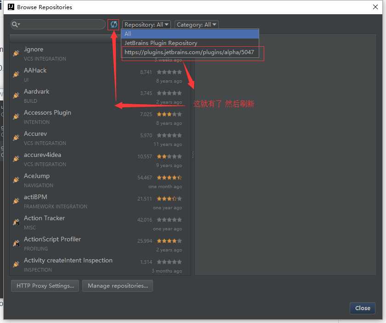386x323 pixels.
Task: Select the Accurev plugin name
Action: 35,134
